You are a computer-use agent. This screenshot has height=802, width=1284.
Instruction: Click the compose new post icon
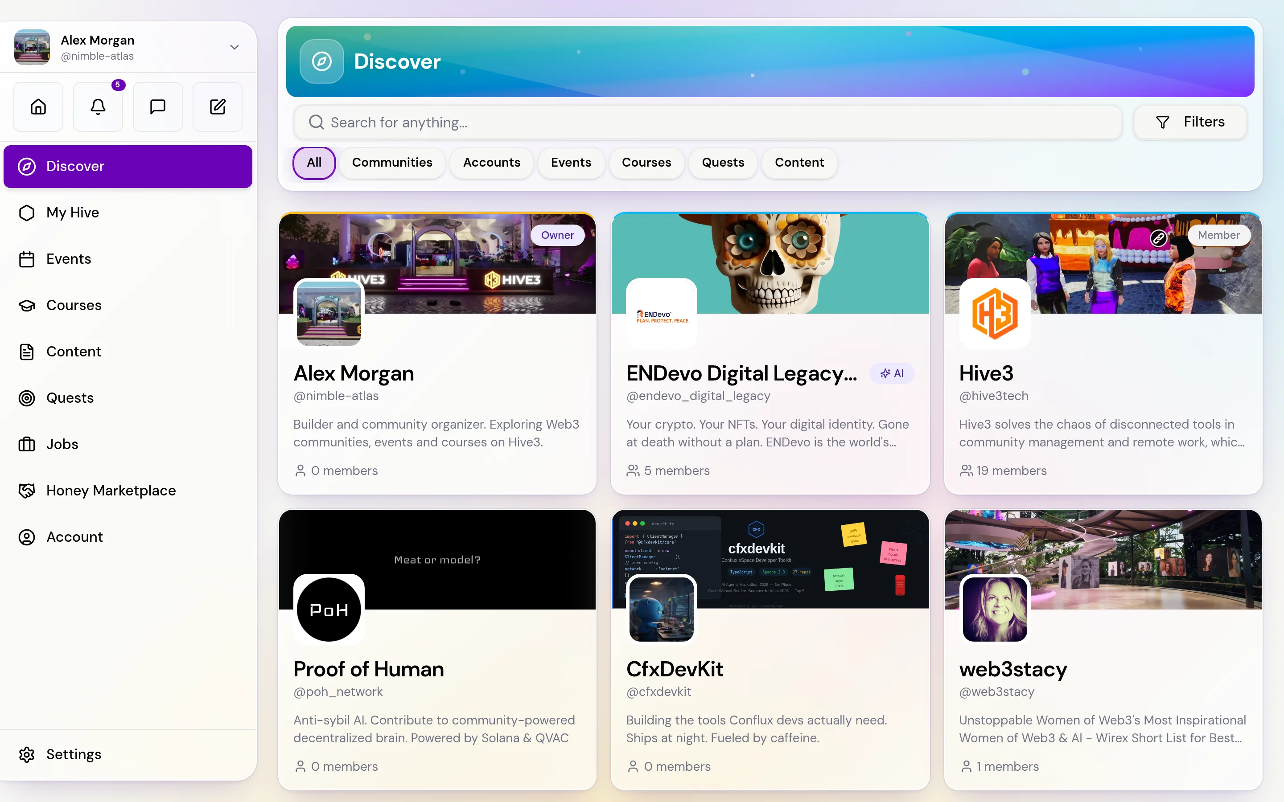(x=218, y=106)
